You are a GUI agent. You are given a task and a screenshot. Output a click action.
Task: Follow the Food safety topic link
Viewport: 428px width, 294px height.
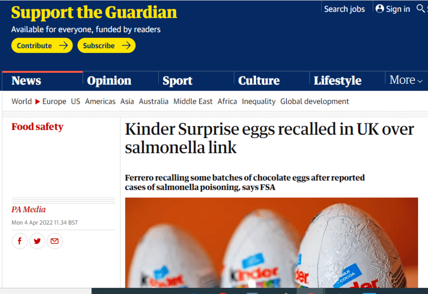pos(37,126)
